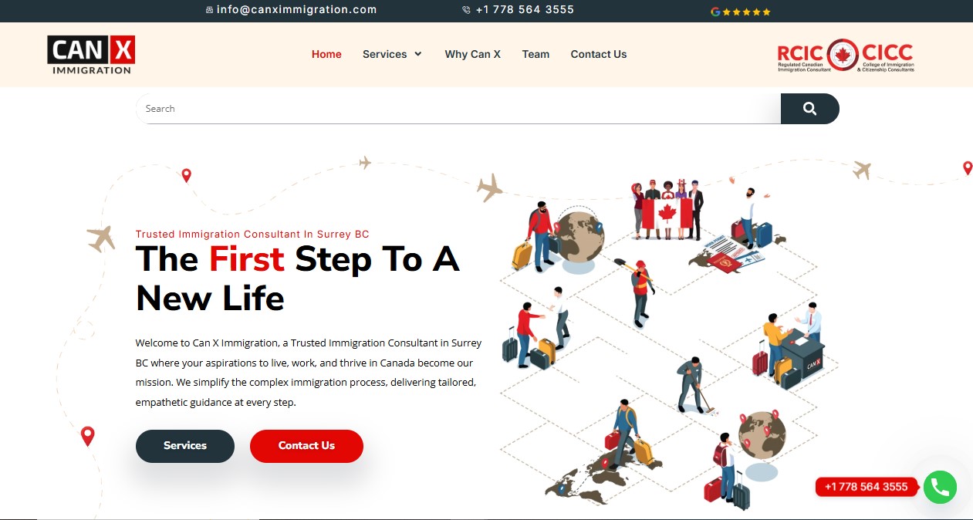Click the red Contact Us button
This screenshot has height=520, width=973.
[306, 446]
